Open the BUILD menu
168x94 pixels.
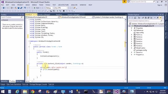28,5
